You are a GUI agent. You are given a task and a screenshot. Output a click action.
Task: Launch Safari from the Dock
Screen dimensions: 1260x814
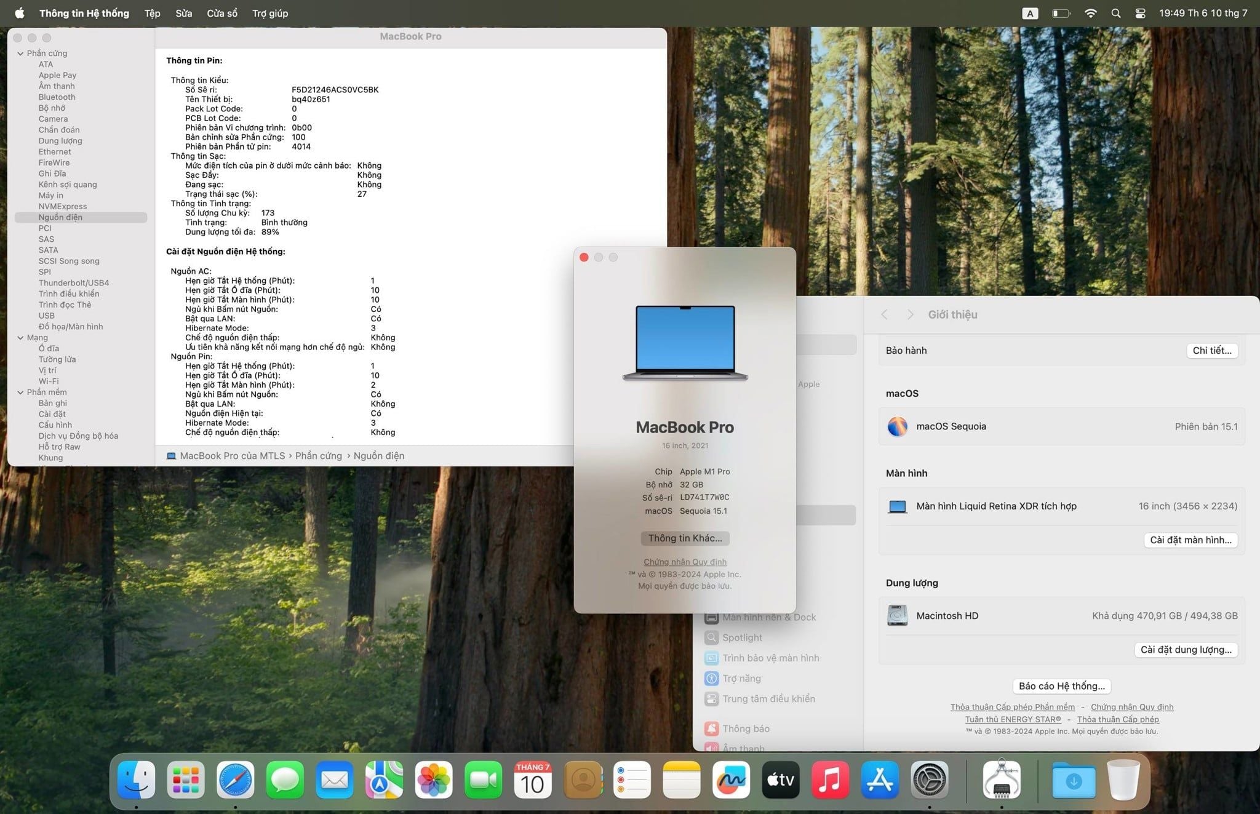pos(235,780)
